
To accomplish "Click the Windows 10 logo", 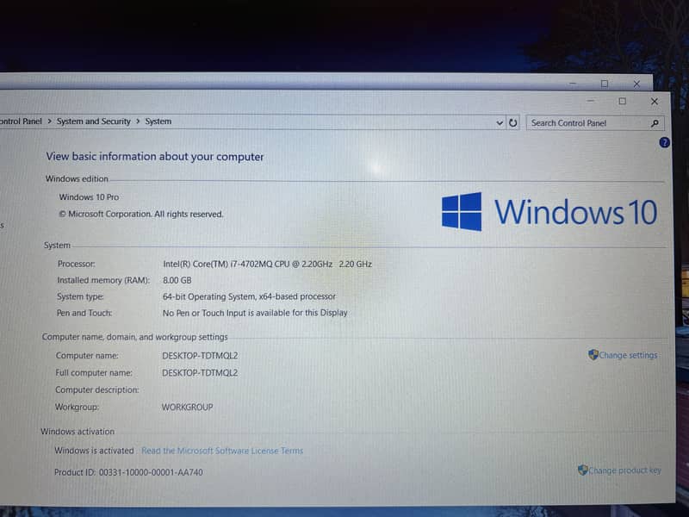I will click(x=549, y=212).
